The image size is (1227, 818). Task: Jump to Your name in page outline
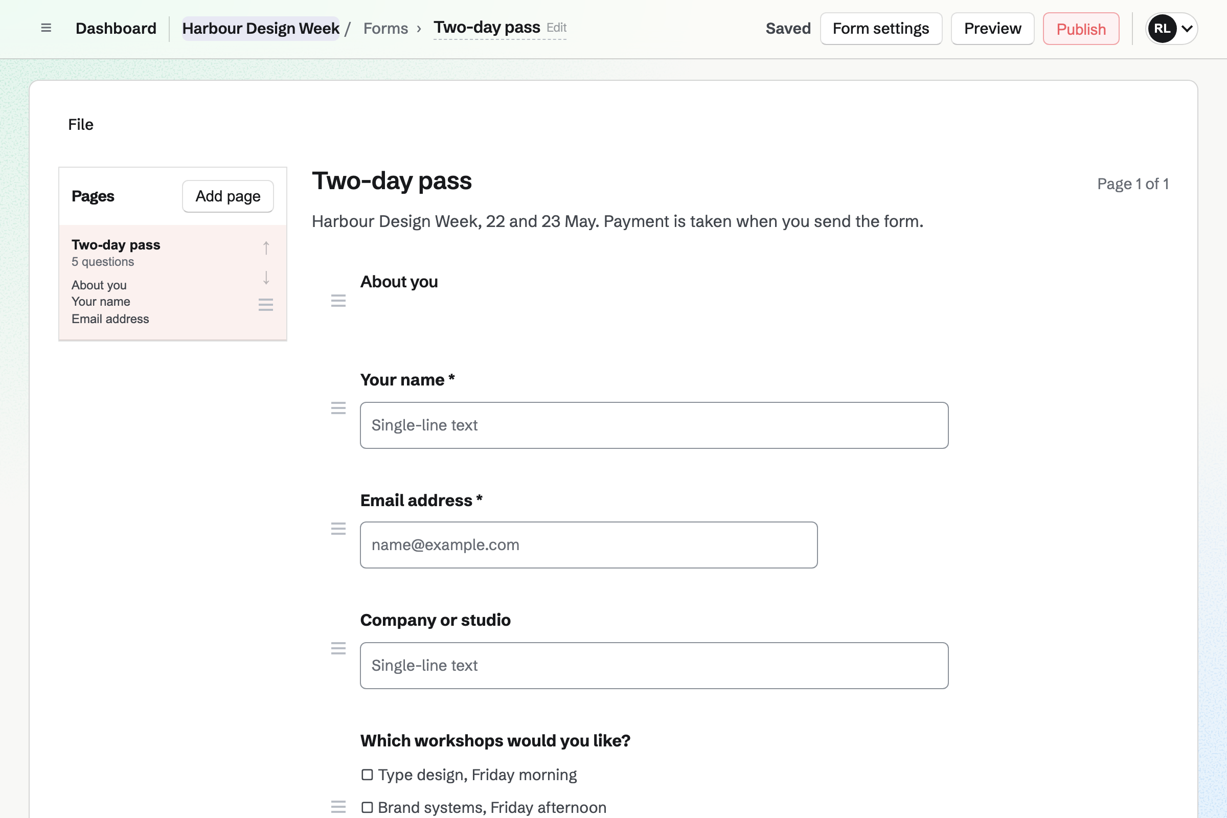click(101, 302)
